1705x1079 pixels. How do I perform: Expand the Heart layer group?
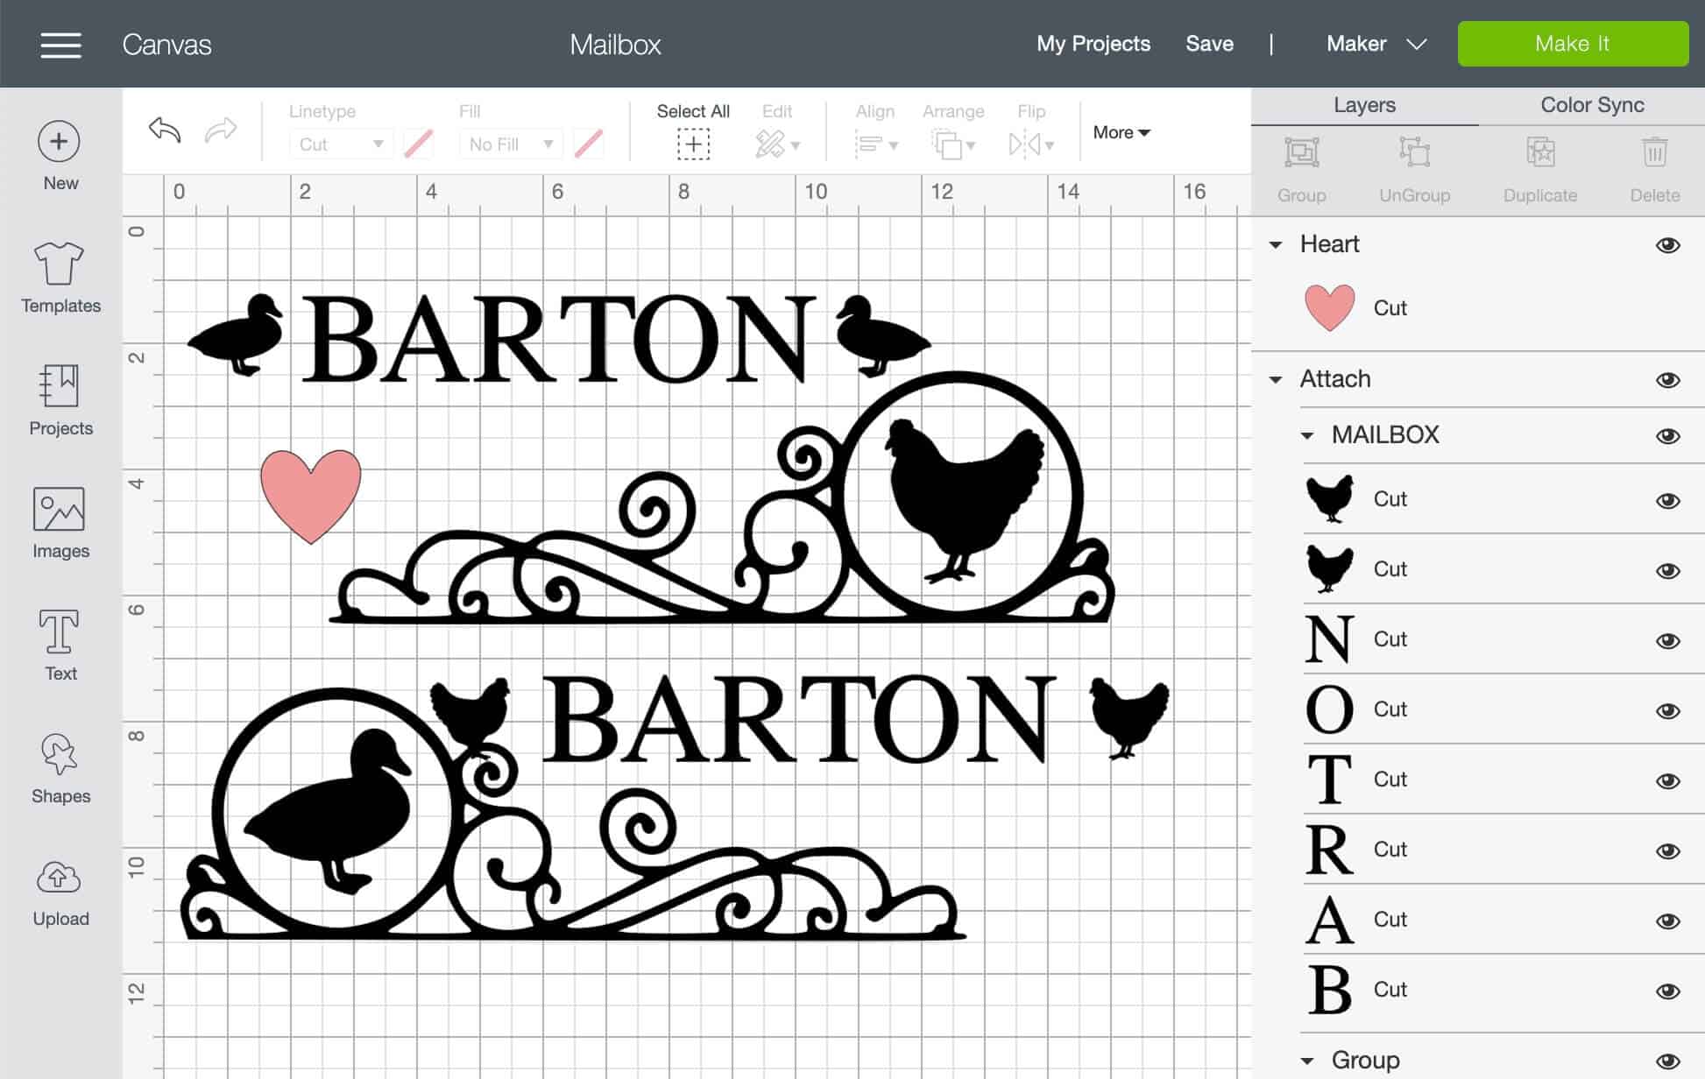pyautogui.click(x=1281, y=242)
